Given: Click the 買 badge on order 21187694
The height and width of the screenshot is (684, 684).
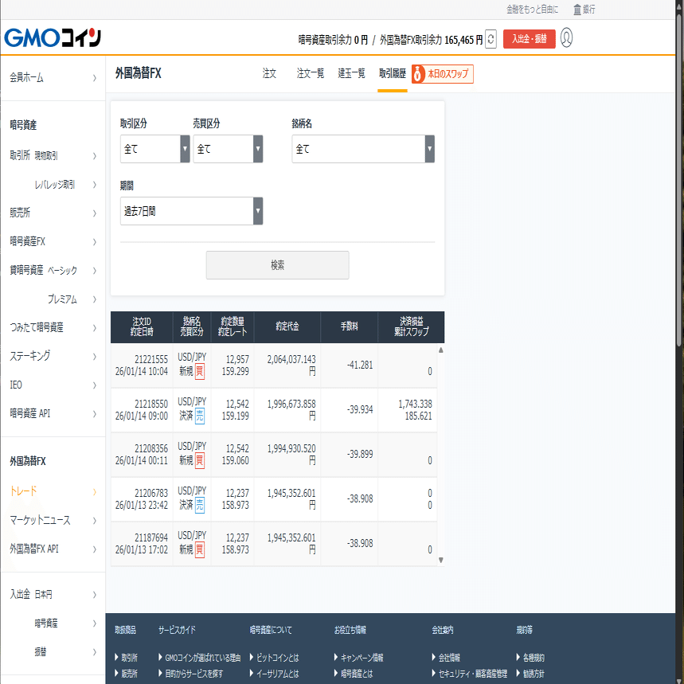Looking at the screenshot, I should (x=199, y=549).
